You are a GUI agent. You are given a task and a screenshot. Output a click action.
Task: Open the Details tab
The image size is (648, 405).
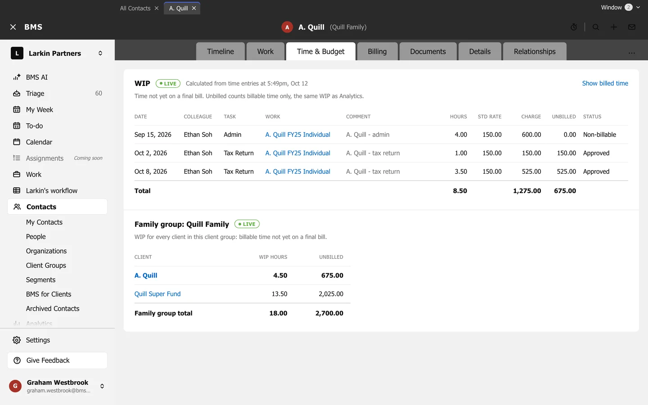480,51
